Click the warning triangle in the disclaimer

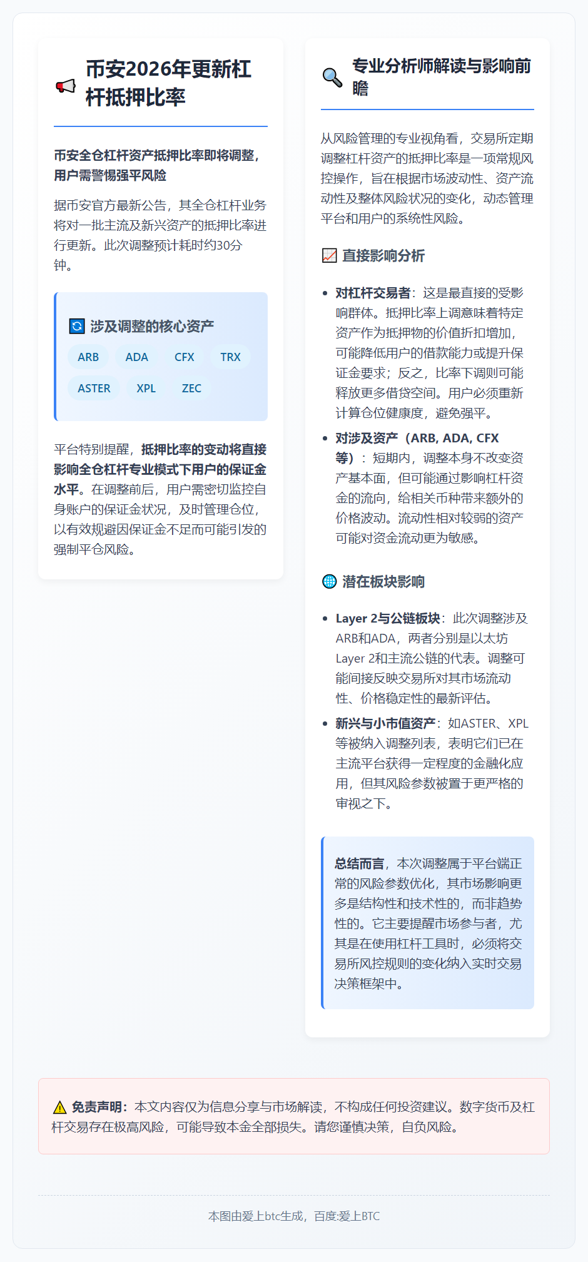pyautogui.click(x=59, y=1107)
